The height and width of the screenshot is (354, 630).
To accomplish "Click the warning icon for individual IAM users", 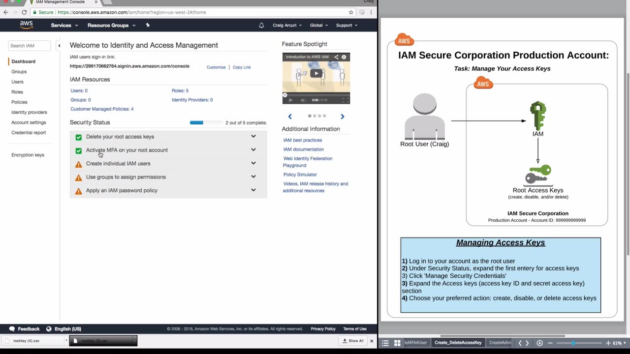I will tap(78, 164).
